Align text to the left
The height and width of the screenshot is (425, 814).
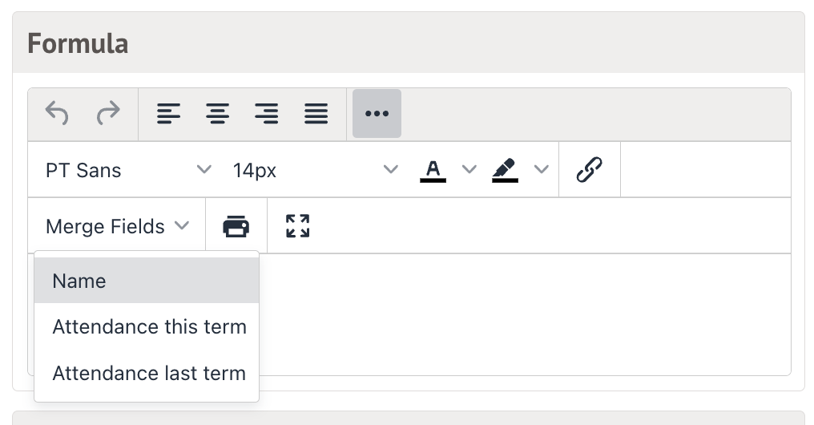(168, 114)
